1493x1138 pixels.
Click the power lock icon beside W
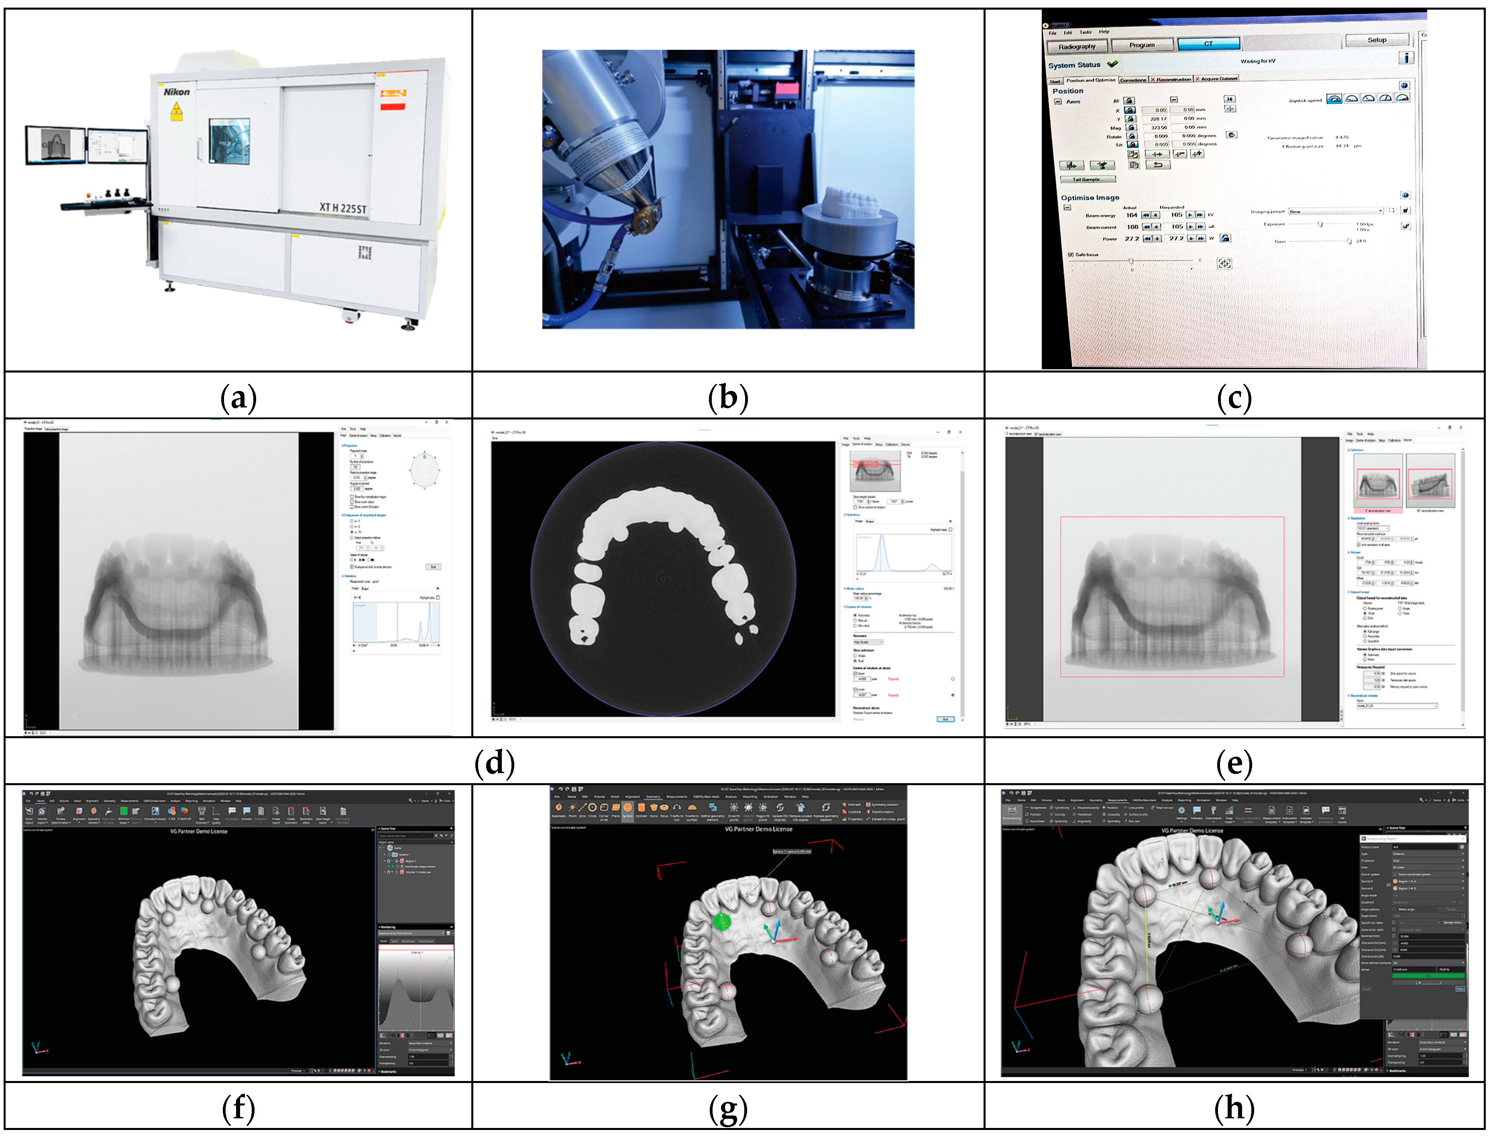[1225, 238]
